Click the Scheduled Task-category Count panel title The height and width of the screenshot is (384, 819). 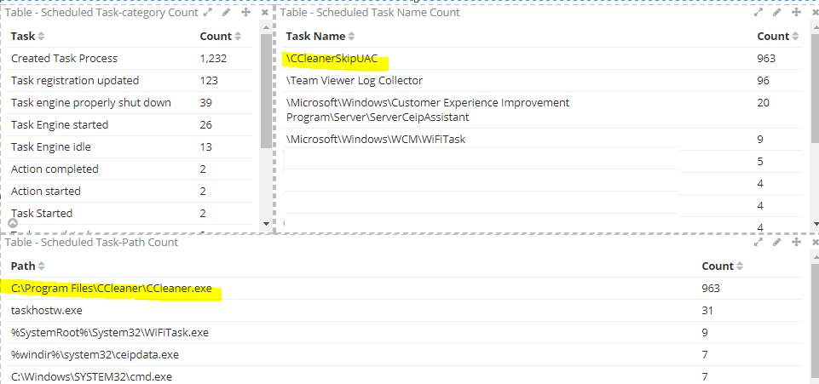(x=101, y=13)
